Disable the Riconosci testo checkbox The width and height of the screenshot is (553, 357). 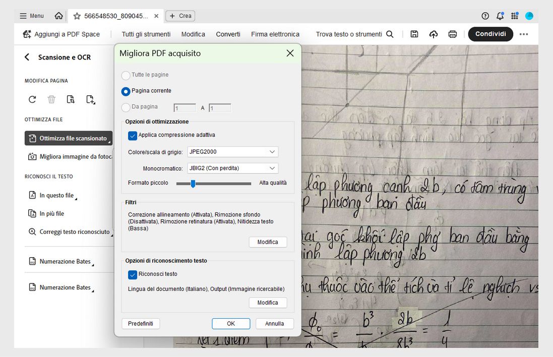tap(133, 274)
